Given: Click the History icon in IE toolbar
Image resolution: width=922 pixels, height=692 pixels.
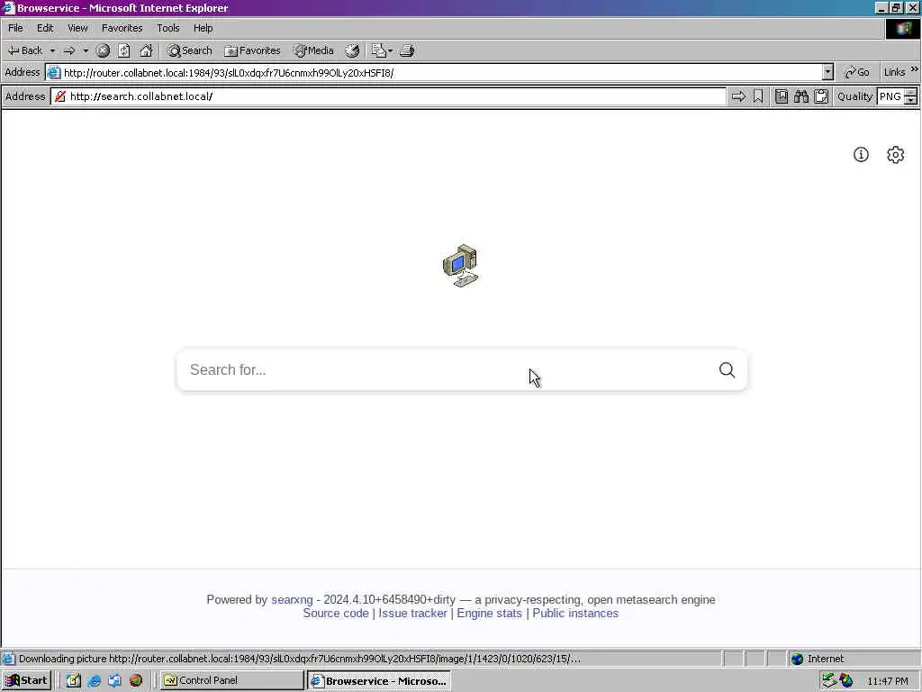Looking at the screenshot, I should click(x=352, y=50).
